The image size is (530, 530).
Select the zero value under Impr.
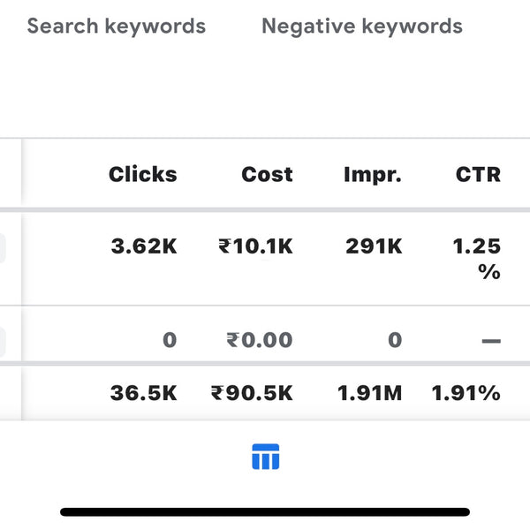(x=395, y=340)
